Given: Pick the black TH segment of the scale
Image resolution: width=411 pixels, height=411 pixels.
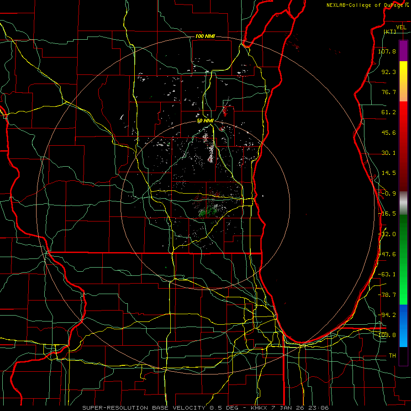Looking at the screenshot, I should [403, 356].
